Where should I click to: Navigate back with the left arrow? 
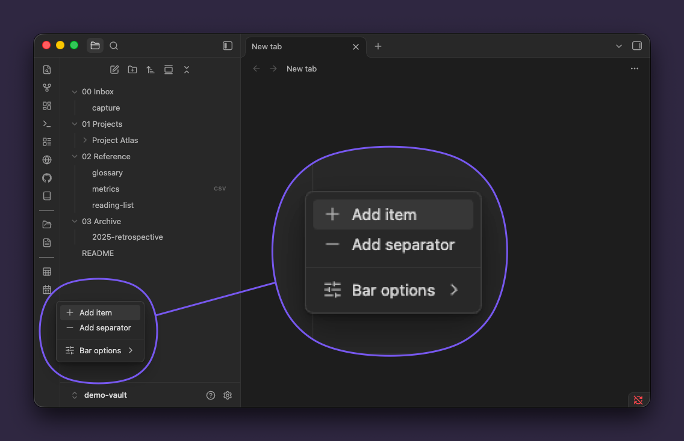click(x=256, y=68)
